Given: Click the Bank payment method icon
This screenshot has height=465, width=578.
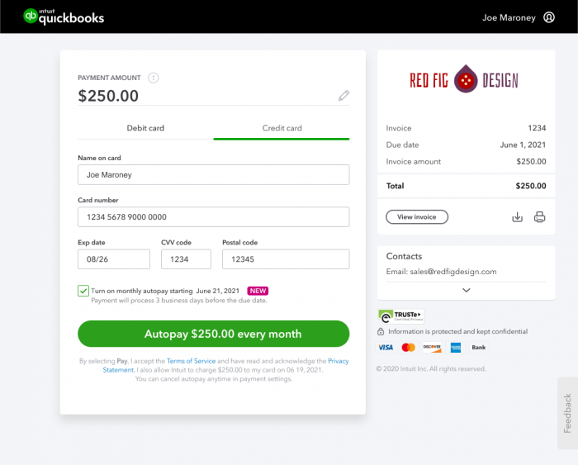Looking at the screenshot, I should pyautogui.click(x=478, y=348).
